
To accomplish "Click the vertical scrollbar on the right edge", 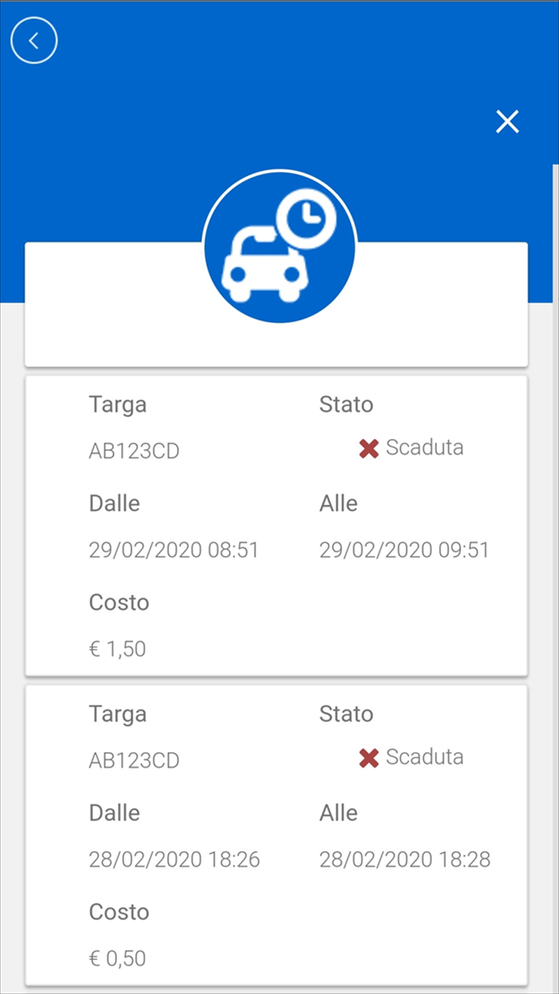I will pyautogui.click(x=555, y=503).
